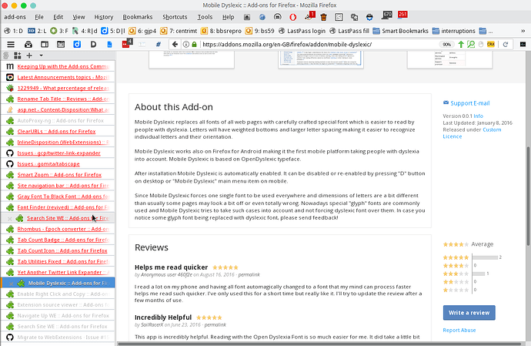Screen dimensions: 531x346
Task: Click the mail envelope icon next to Support E-mail
Action: point(446,102)
